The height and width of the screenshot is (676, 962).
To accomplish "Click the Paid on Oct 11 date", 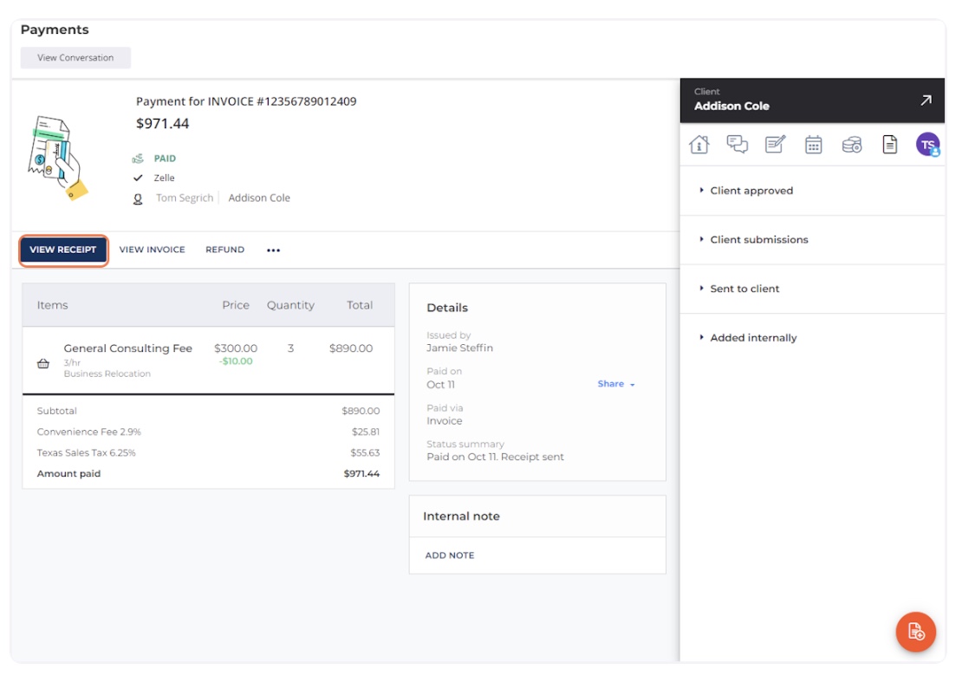I will click(440, 385).
